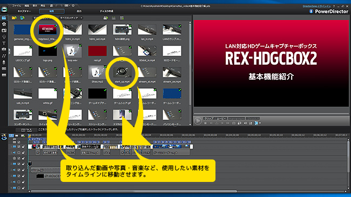Open settings gear icon in title bar
The width and height of the screenshot is (351, 197).
pyautogui.click(x=73, y=6)
